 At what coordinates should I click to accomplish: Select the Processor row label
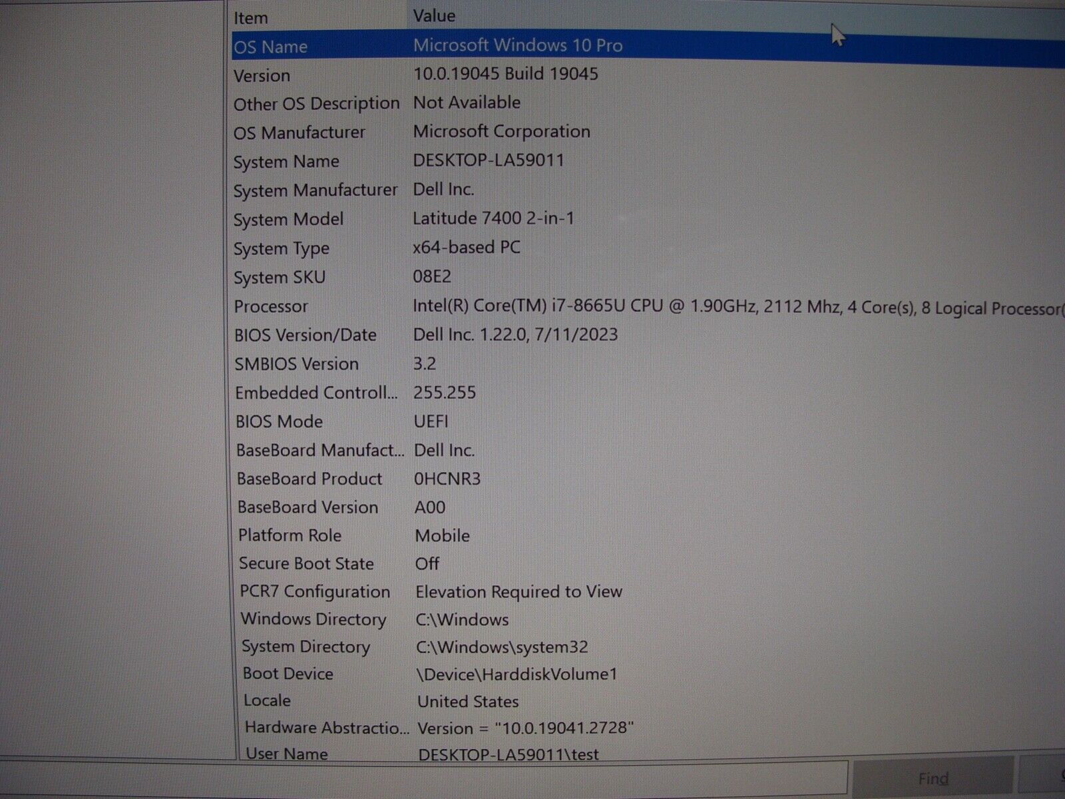[271, 307]
